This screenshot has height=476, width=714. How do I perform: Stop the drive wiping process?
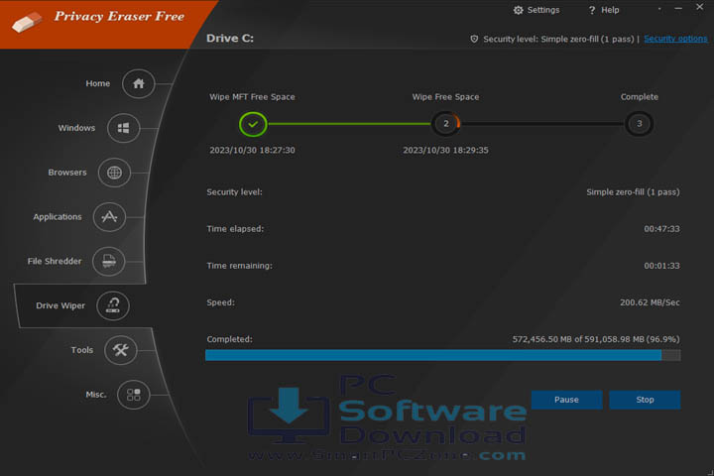click(645, 400)
